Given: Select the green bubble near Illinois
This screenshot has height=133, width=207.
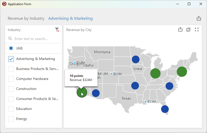Looking at the screenshot, I should tap(156, 74).
